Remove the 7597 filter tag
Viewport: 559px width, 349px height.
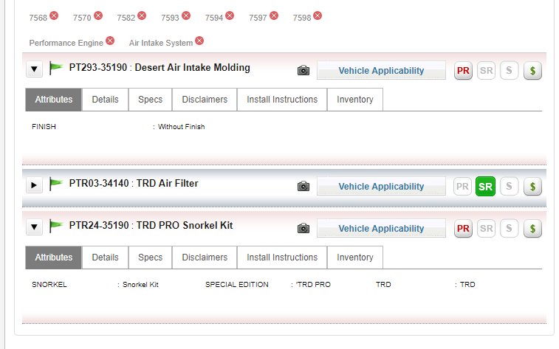click(x=274, y=15)
